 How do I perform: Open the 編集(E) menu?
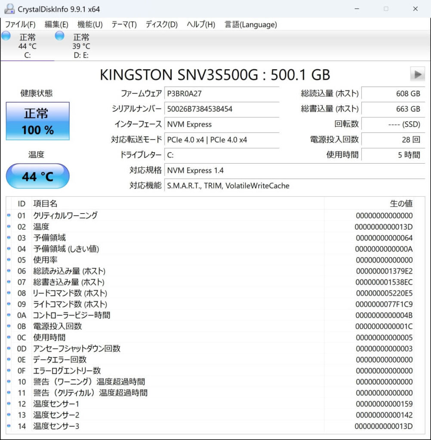tap(56, 24)
